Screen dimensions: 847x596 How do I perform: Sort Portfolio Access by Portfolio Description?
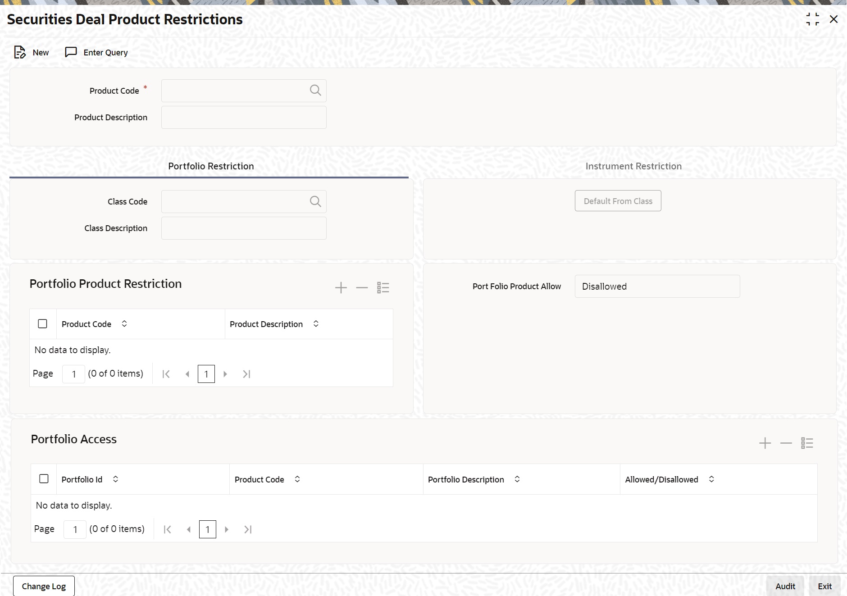(x=517, y=479)
